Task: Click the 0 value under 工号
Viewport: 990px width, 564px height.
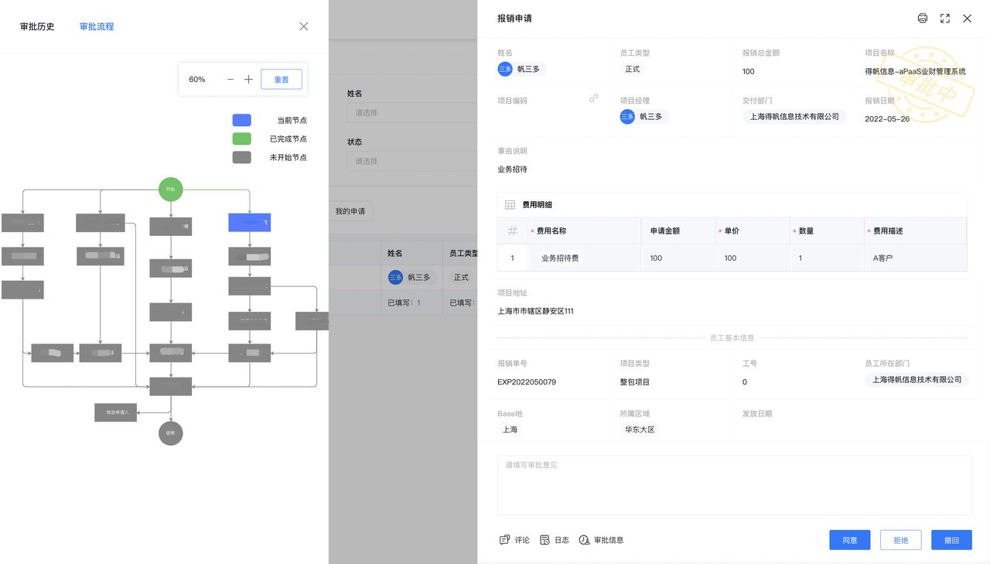Action: tap(745, 382)
